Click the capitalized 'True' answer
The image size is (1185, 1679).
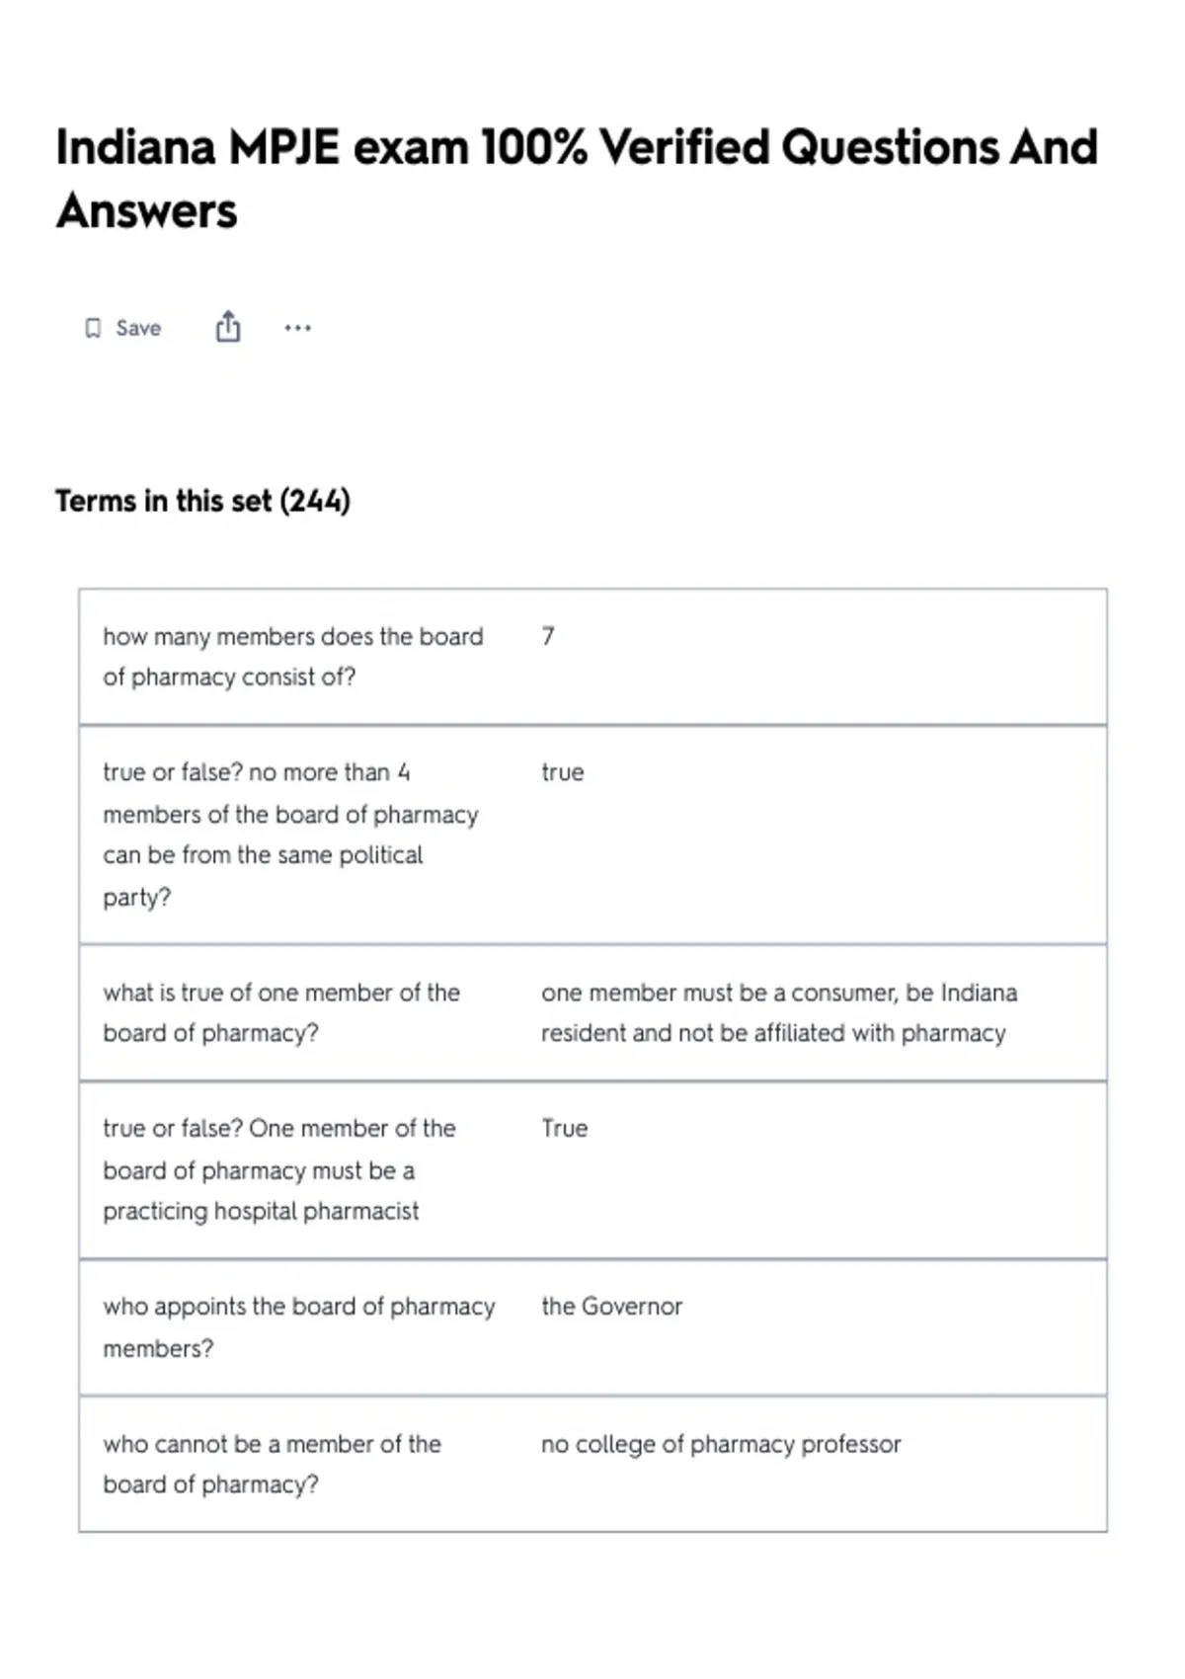564,1128
